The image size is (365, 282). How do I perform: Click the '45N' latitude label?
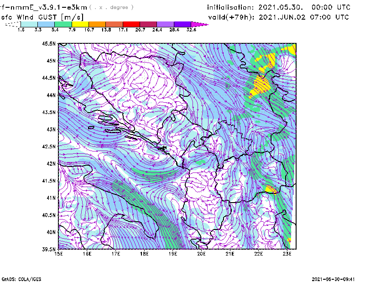click(x=51, y=61)
